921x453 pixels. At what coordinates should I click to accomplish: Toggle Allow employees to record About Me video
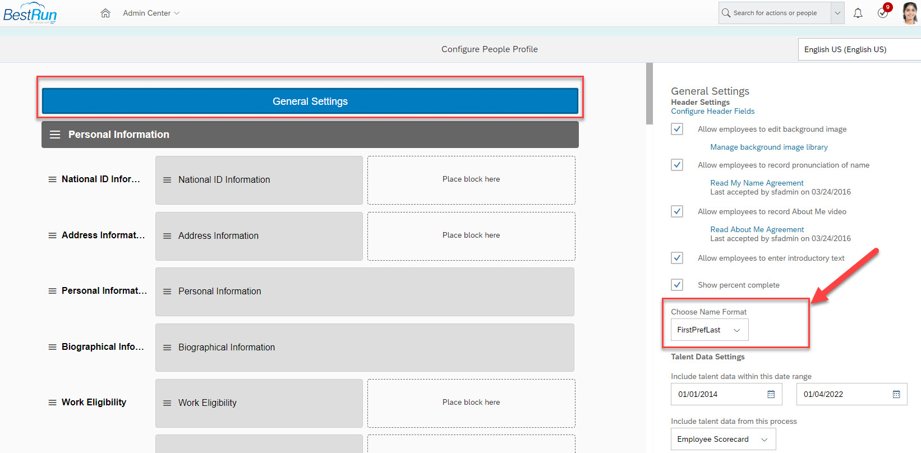click(x=677, y=211)
